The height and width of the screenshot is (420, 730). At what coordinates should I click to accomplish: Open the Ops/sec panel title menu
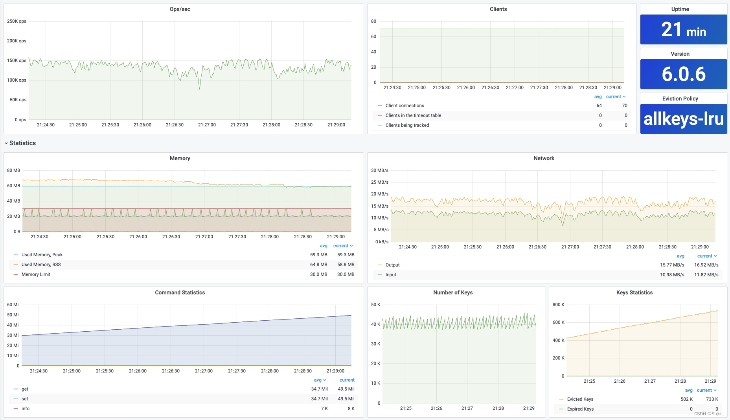point(180,9)
